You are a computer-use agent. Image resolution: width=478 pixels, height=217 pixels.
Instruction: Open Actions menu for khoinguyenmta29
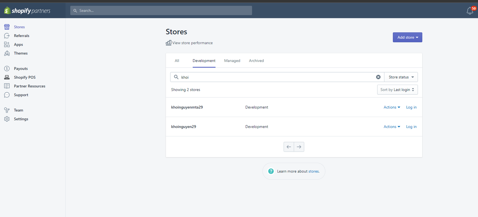392,107
